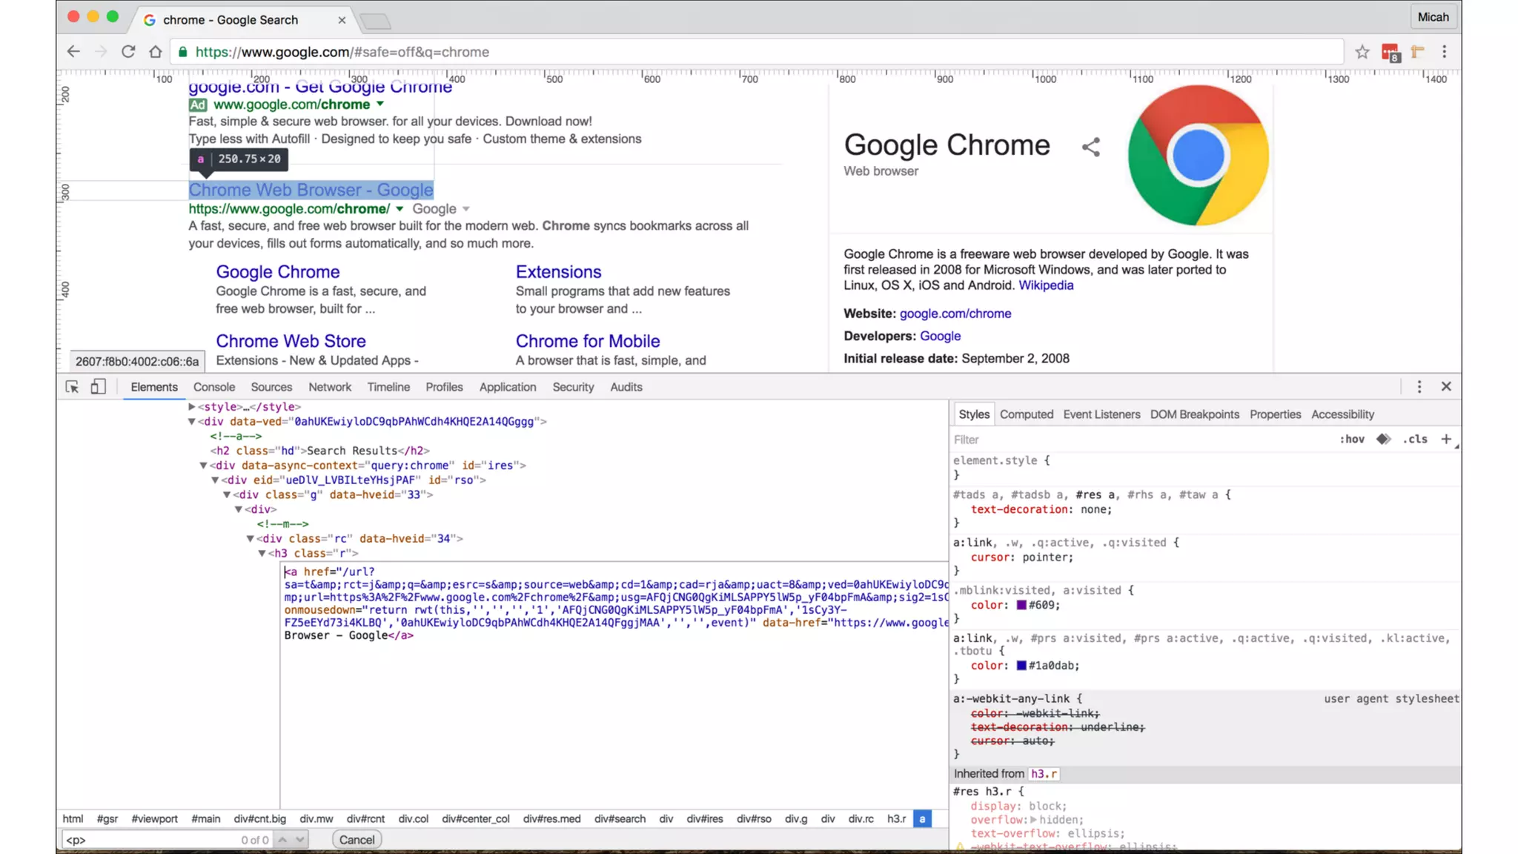Bookmark page with the star icon

click(1362, 52)
